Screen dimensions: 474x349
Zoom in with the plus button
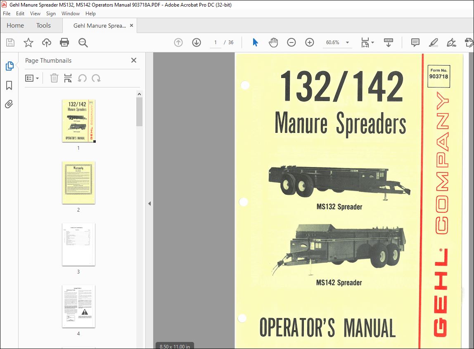(x=310, y=42)
